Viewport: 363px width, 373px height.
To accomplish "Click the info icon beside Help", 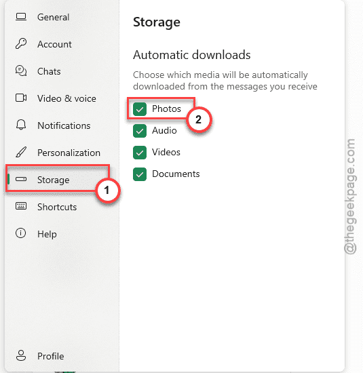I will coord(21,233).
